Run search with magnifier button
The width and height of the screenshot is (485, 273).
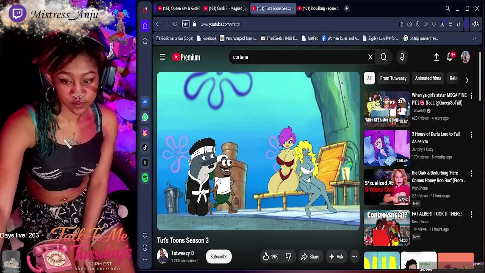[x=383, y=57]
